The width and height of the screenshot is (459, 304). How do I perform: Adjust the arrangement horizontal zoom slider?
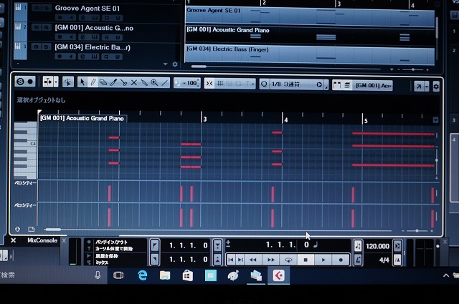point(413,69)
